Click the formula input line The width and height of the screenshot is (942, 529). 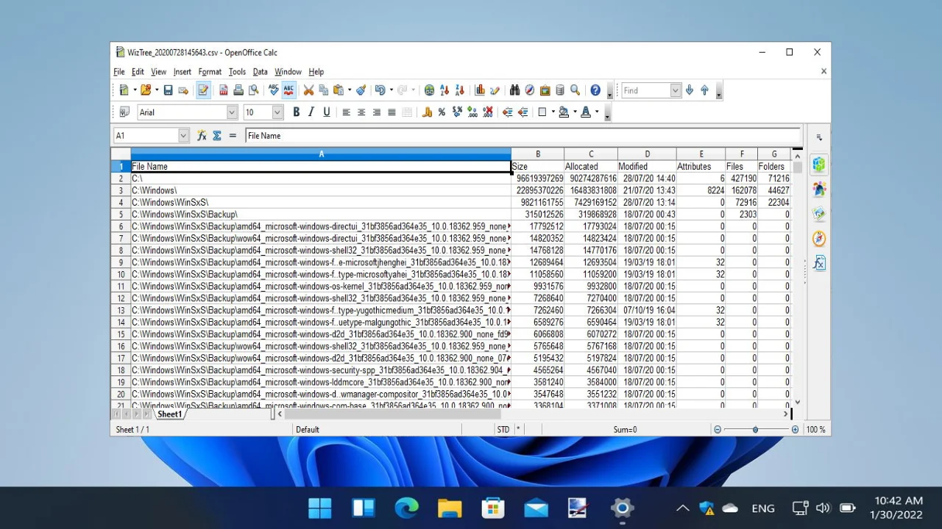click(523, 135)
